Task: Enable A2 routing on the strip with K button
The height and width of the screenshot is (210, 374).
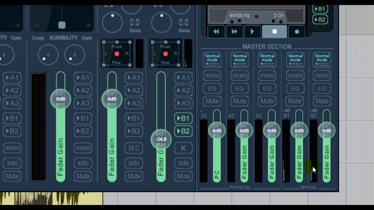Action: pos(183,90)
